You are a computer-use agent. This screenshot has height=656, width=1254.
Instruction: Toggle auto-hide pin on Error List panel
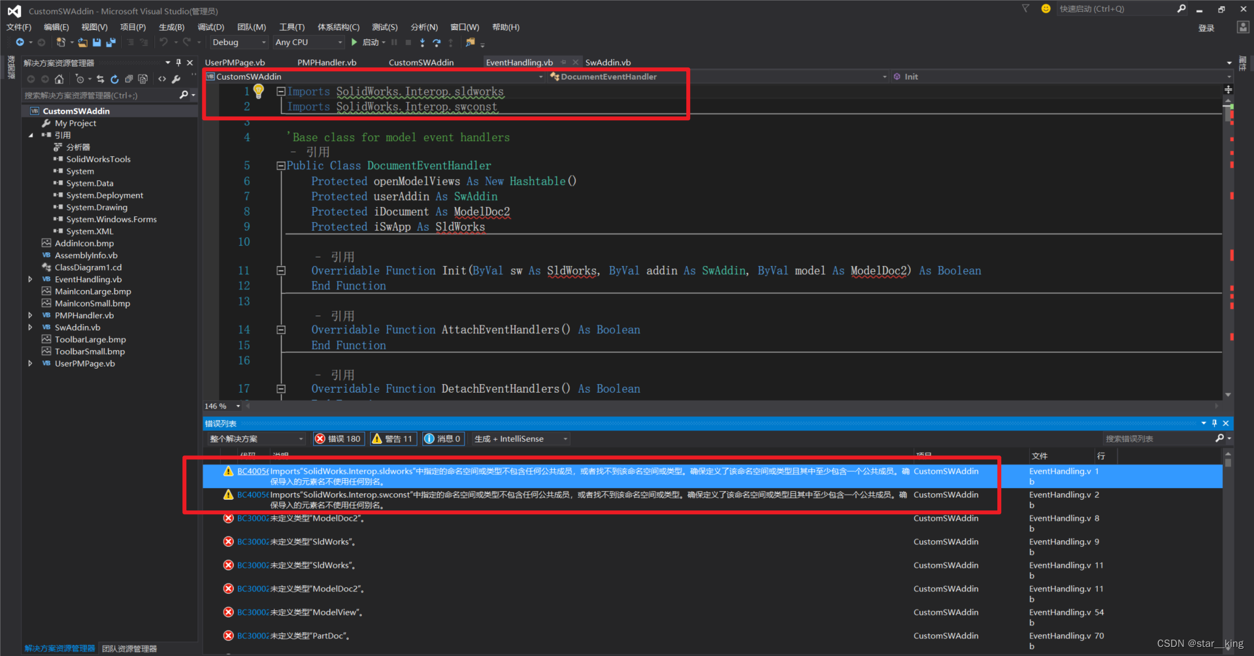[x=1215, y=423]
